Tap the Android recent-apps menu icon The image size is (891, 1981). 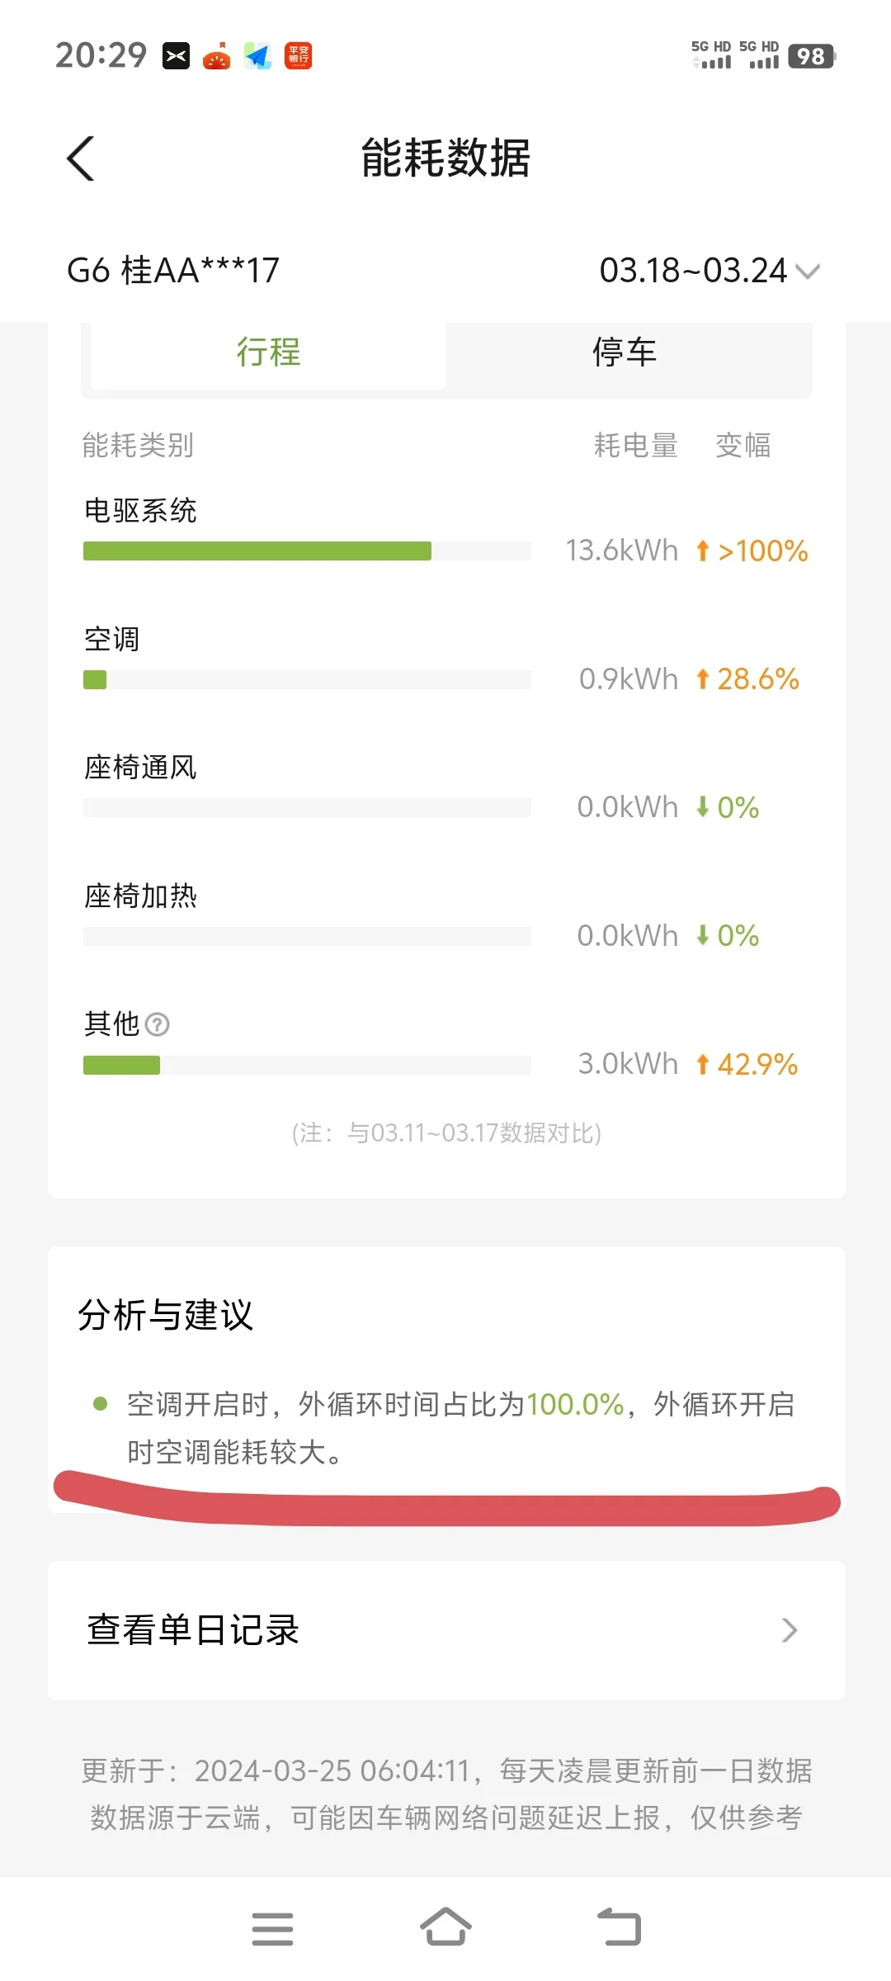[273, 1929]
